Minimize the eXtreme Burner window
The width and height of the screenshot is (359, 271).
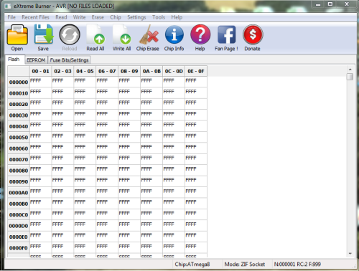coord(318,4)
